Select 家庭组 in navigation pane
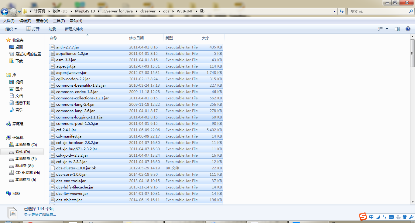The height and width of the screenshot is (223, 415). coord(18,124)
